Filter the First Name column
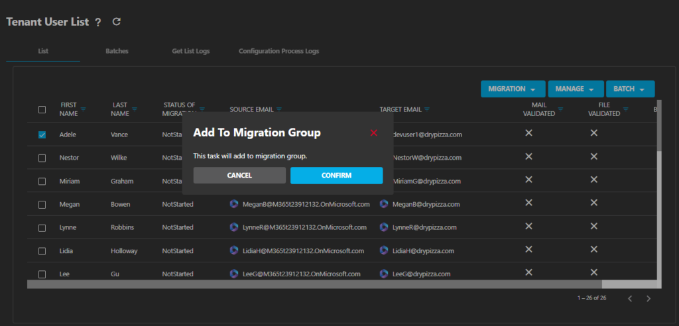Screen dimensions: 679x326 pos(83,109)
